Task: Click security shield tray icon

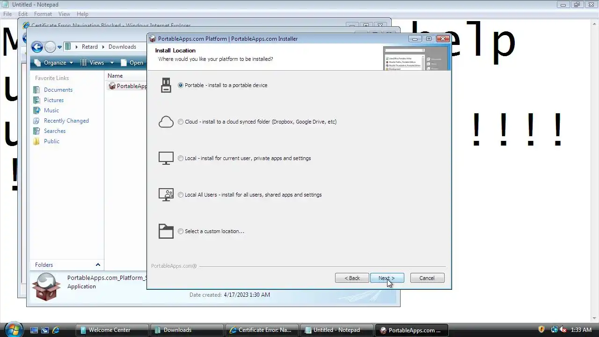Action: coord(541,330)
